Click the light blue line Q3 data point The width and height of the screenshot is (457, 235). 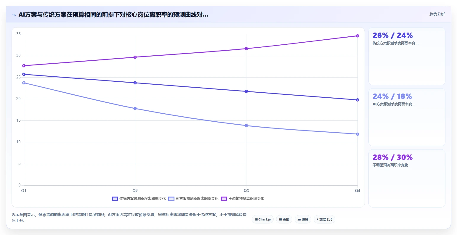tap(246, 126)
